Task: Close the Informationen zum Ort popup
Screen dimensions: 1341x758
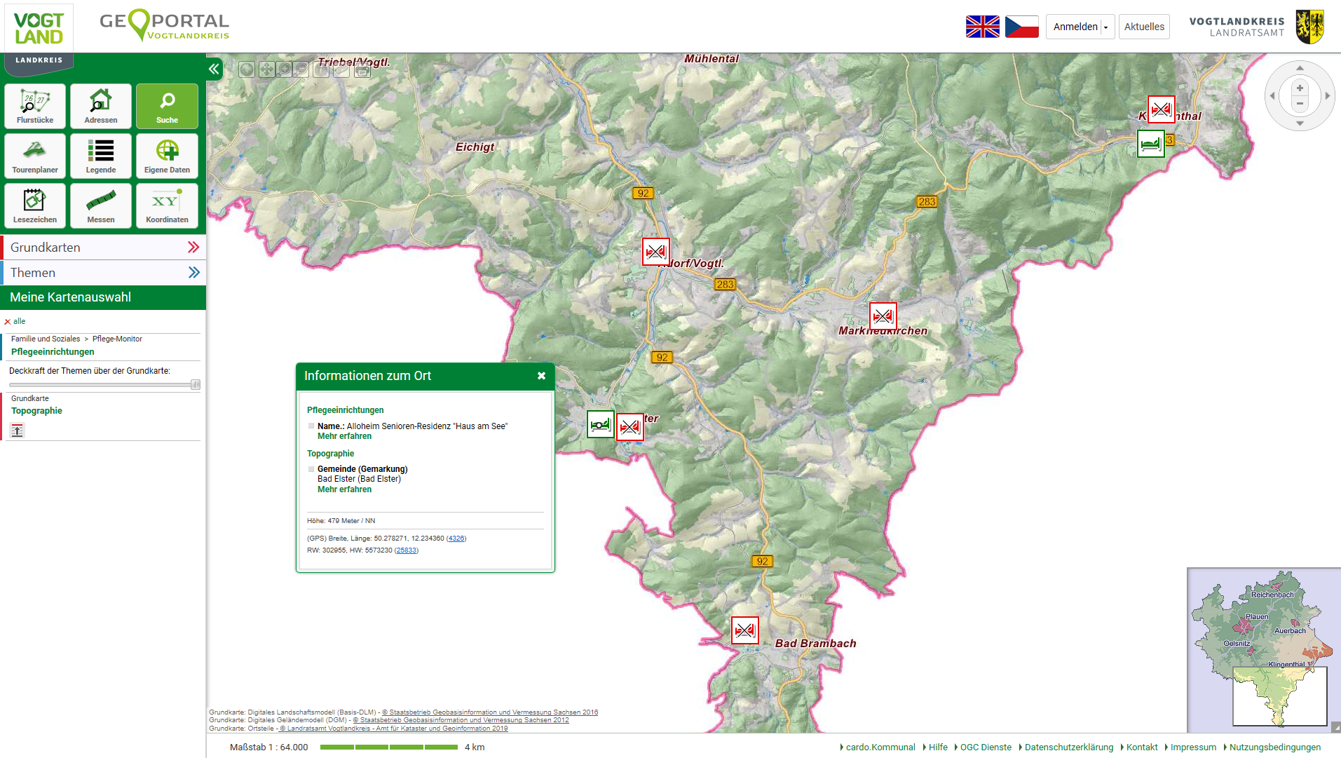Action: tap(541, 376)
